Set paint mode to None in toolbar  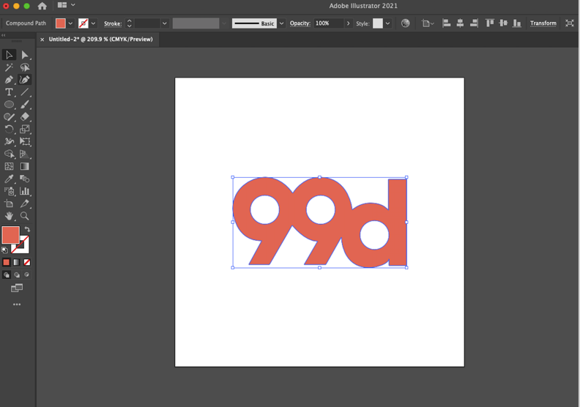pyautogui.click(x=27, y=262)
